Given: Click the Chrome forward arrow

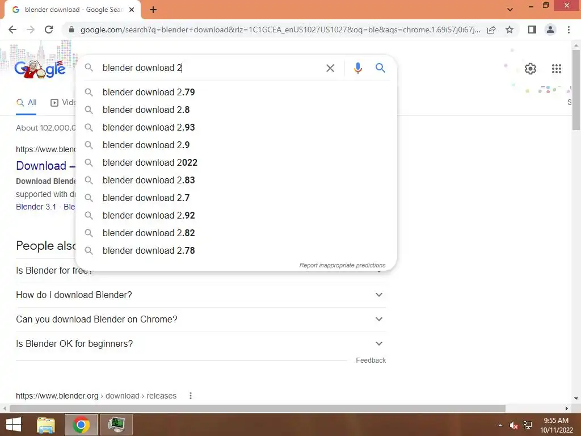Looking at the screenshot, I should pos(31,30).
